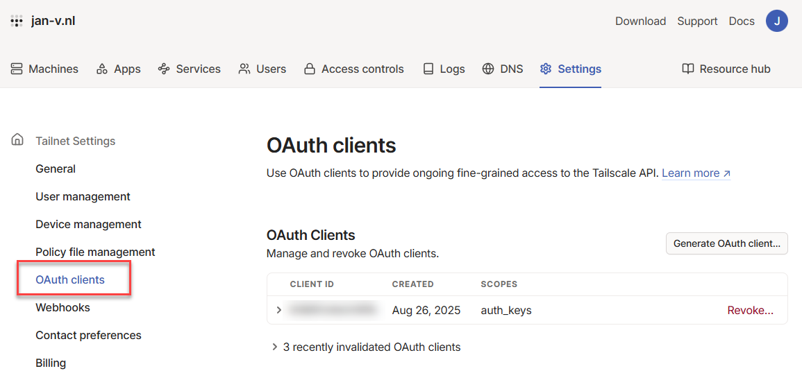Click the Access controls lock icon
The height and width of the screenshot is (380, 802).
click(x=309, y=69)
